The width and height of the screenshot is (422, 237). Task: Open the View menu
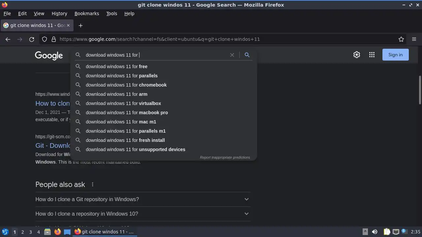click(39, 13)
